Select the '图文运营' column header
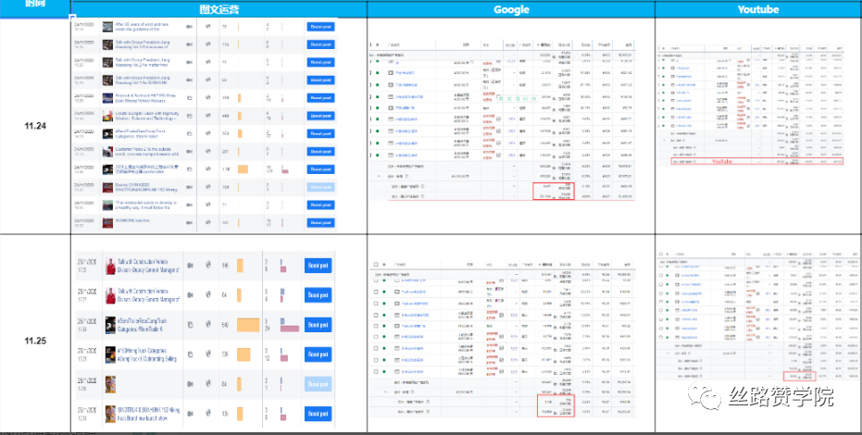Image resolution: width=862 pixels, height=435 pixels. click(219, 9)
